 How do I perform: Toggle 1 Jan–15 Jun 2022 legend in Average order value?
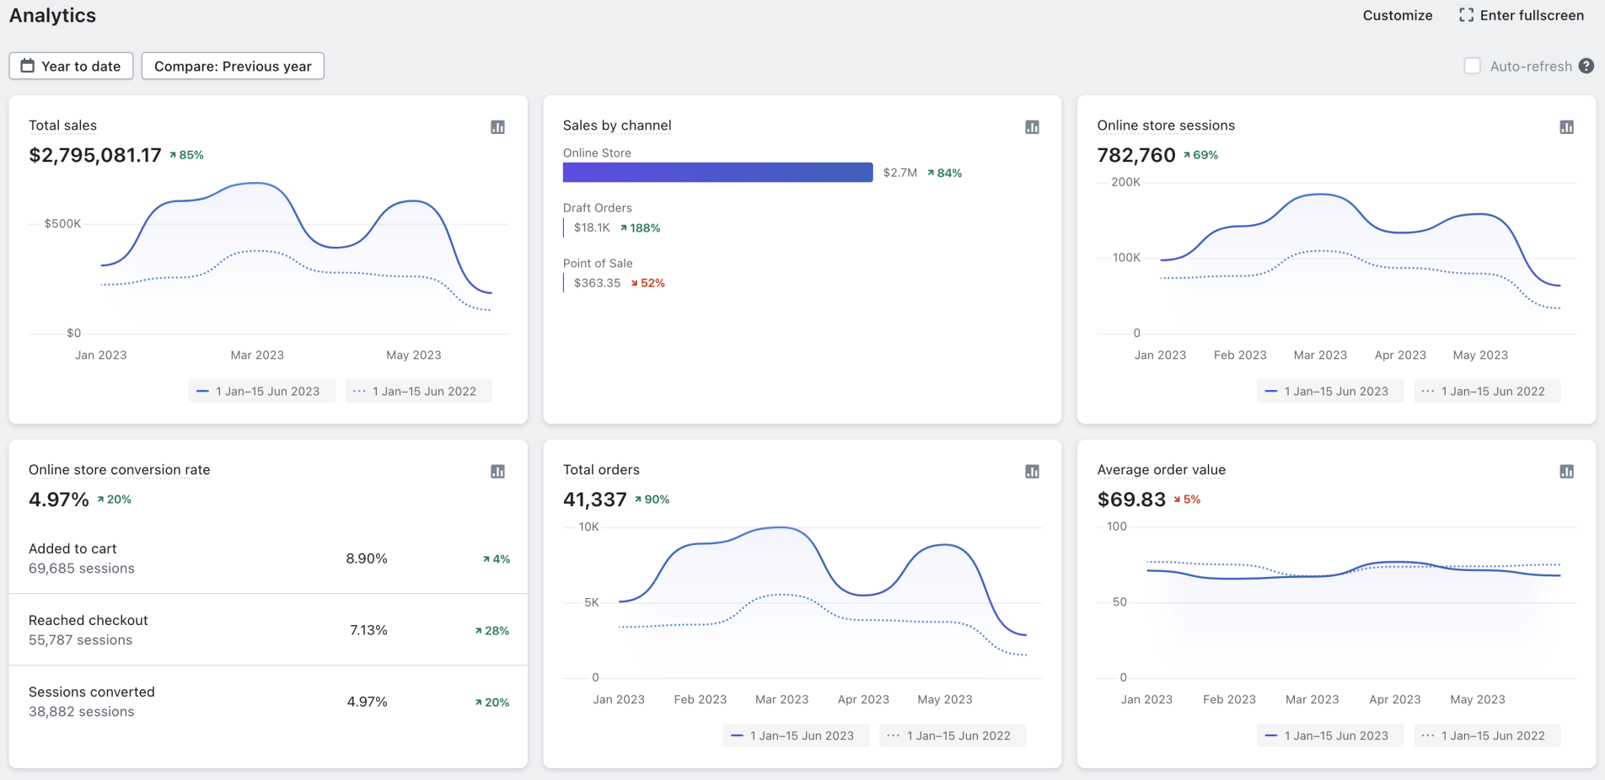(x=1486, y=735)
